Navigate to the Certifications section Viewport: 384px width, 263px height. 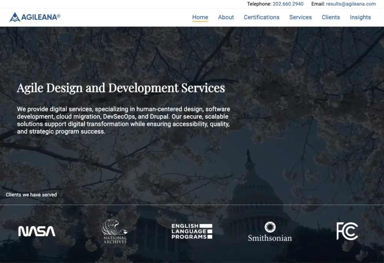(x=262, y=17)
